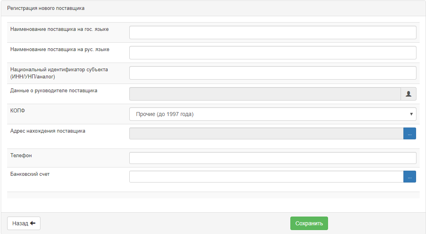The width and height of the screenshot is (426, 234).
Task: Click the 'Адрес нахождения поставщика' label text
Action: [48, 131]
